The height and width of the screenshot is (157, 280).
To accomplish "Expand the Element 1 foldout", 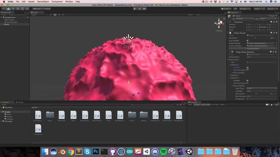I will (x=231, y=75).
